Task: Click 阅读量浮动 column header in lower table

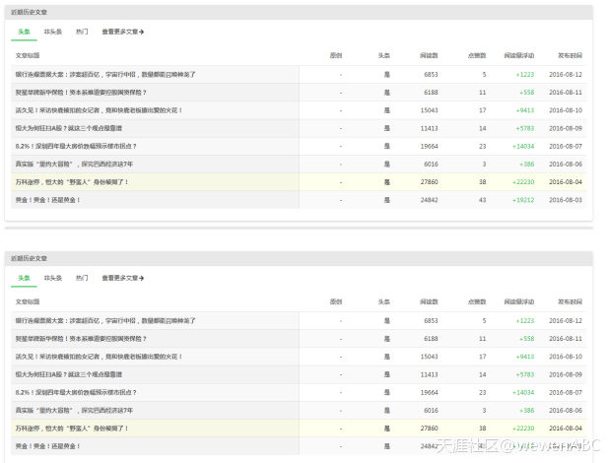Action: click(518, 301)
